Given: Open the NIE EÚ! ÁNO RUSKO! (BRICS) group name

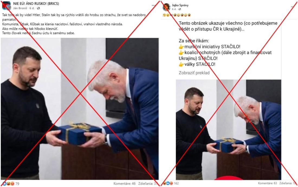Looking at the screenshot, I should tap(36, 4).
